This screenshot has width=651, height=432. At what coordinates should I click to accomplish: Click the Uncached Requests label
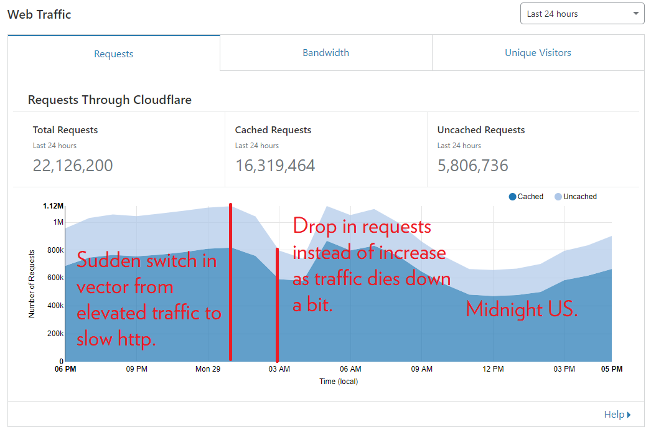481,130
